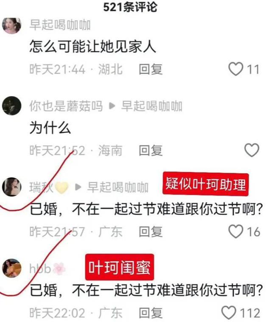
Task: Reply to the 21:57 广东 comment
Action: (x=151, y=231)
